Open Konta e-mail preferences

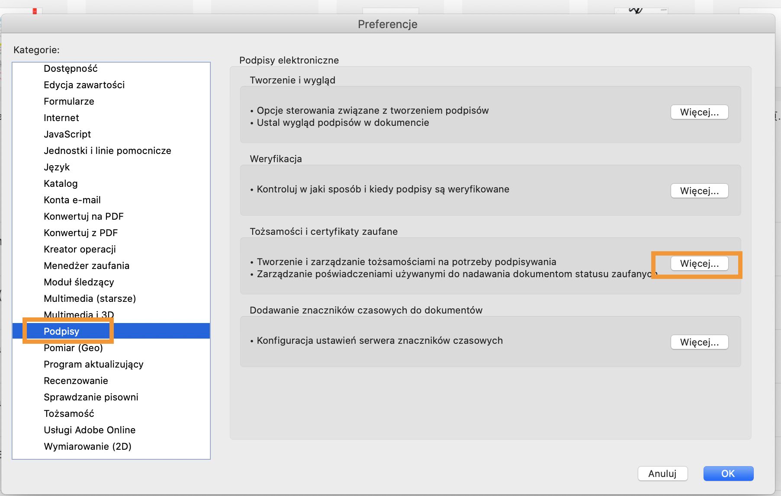72,200
